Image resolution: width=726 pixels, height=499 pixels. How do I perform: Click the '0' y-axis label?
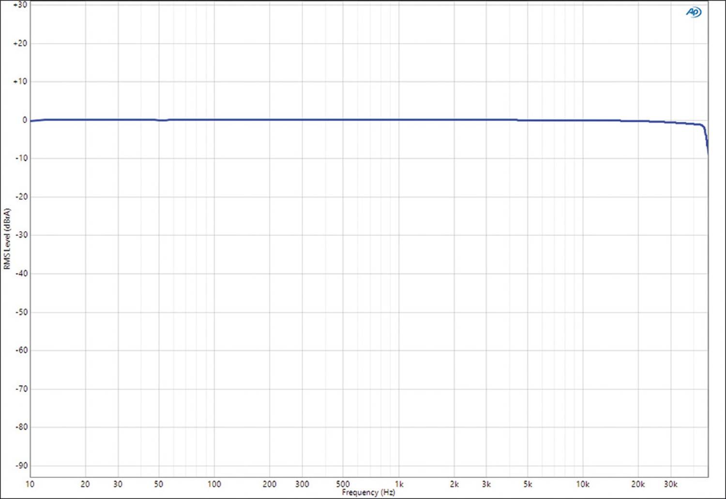[x=25, y=120]
